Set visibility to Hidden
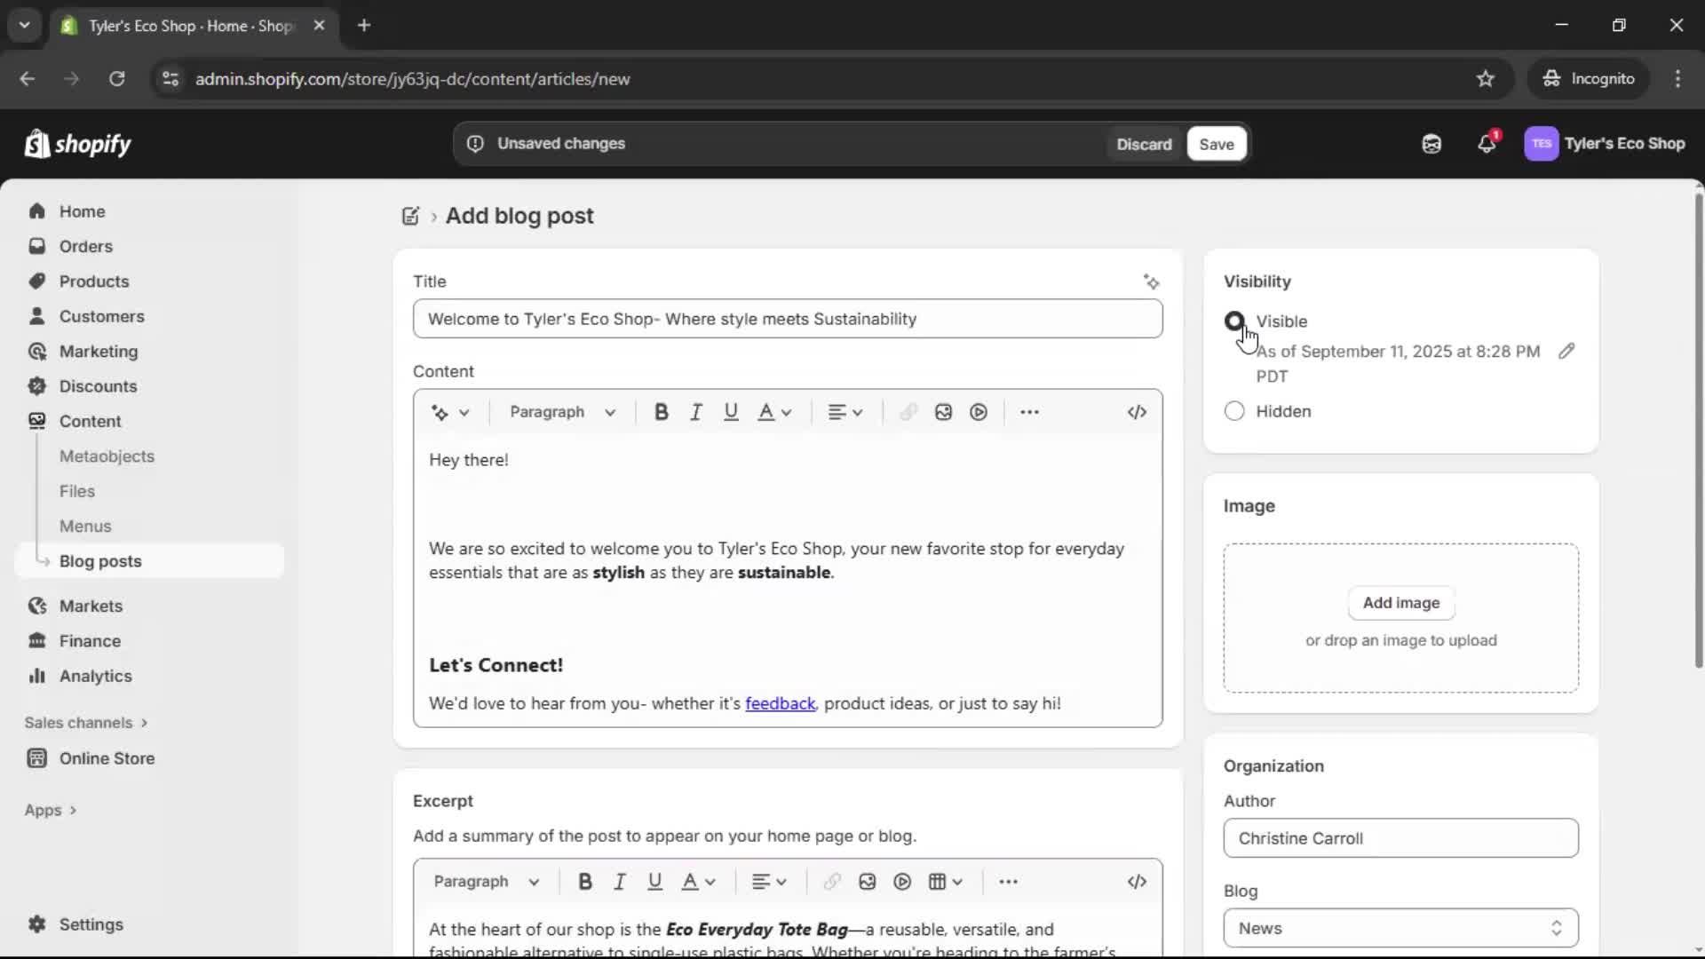 pyautogui.click(x=1234, y=411)
